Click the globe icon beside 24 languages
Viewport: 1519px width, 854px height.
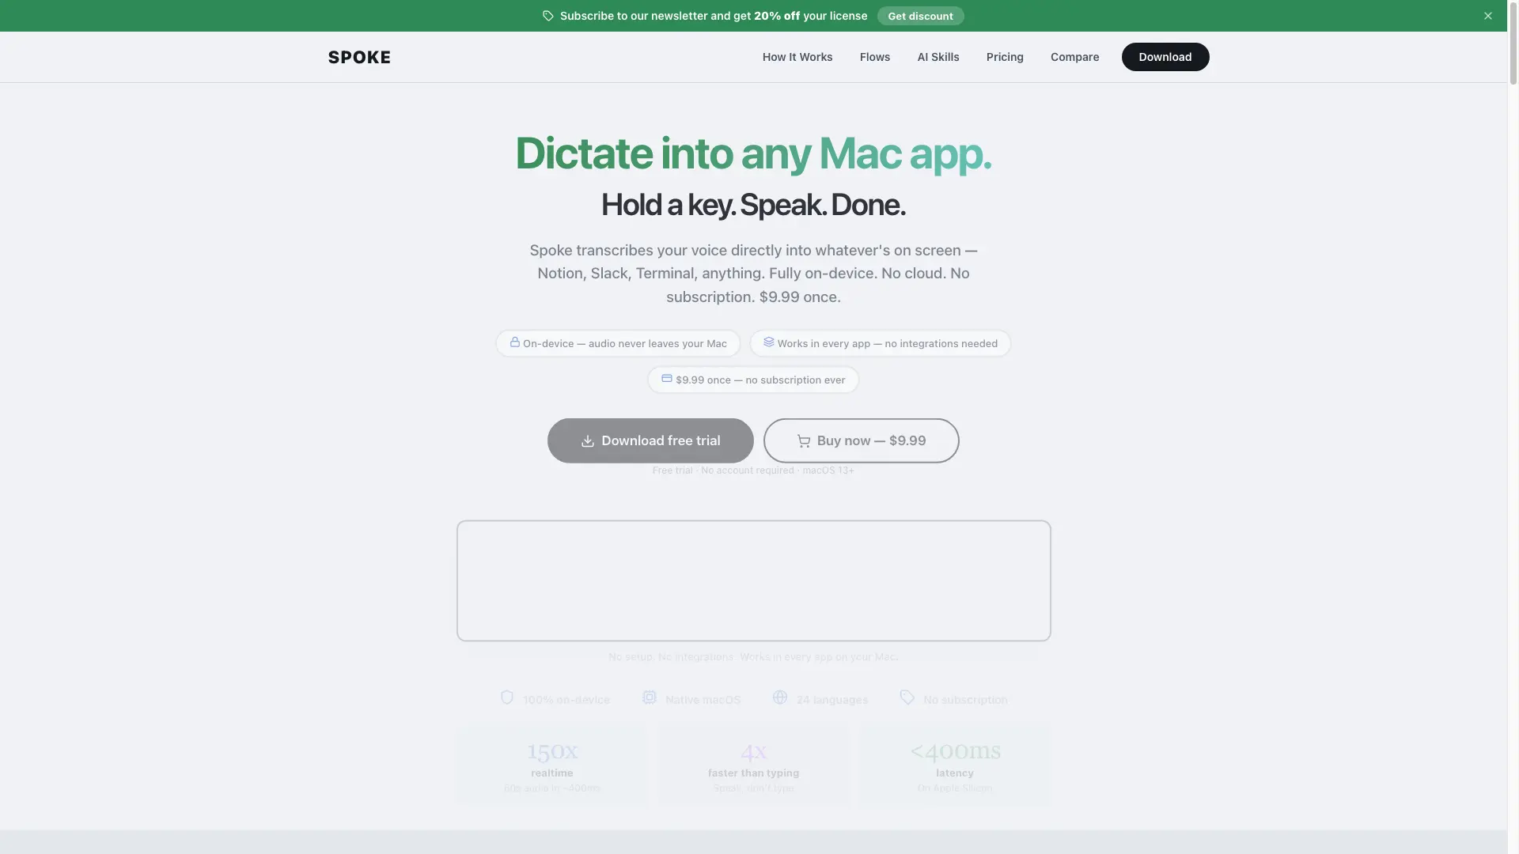pos(780,697)
